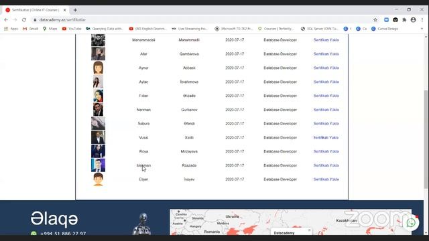Click the +994 51 886 27 97 number

[x=63, y=234]
